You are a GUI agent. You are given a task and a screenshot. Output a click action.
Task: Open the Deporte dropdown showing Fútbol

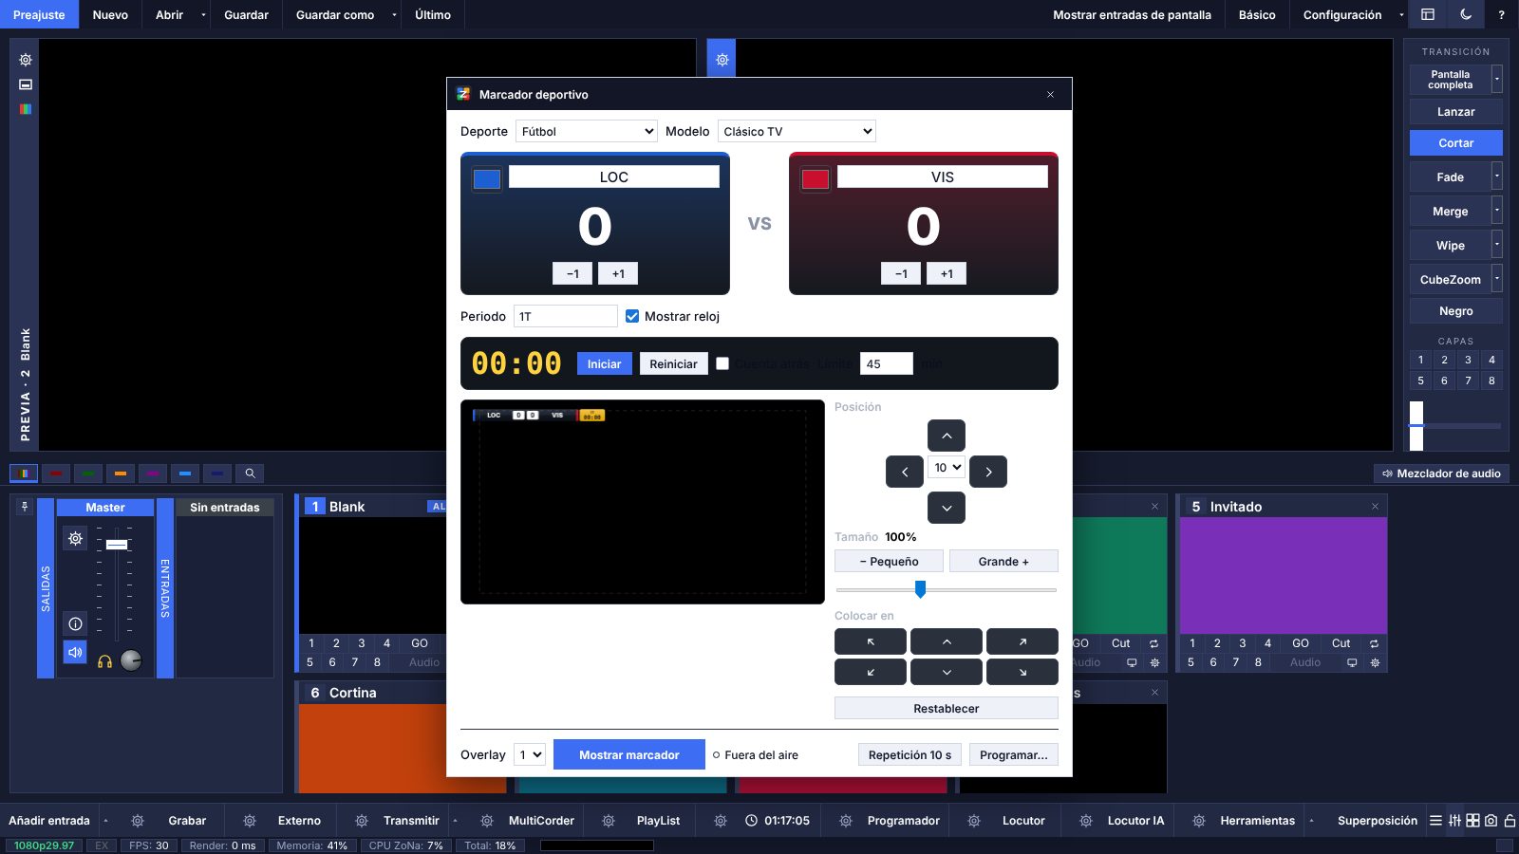pyautogui.click(x=587, y=131)
